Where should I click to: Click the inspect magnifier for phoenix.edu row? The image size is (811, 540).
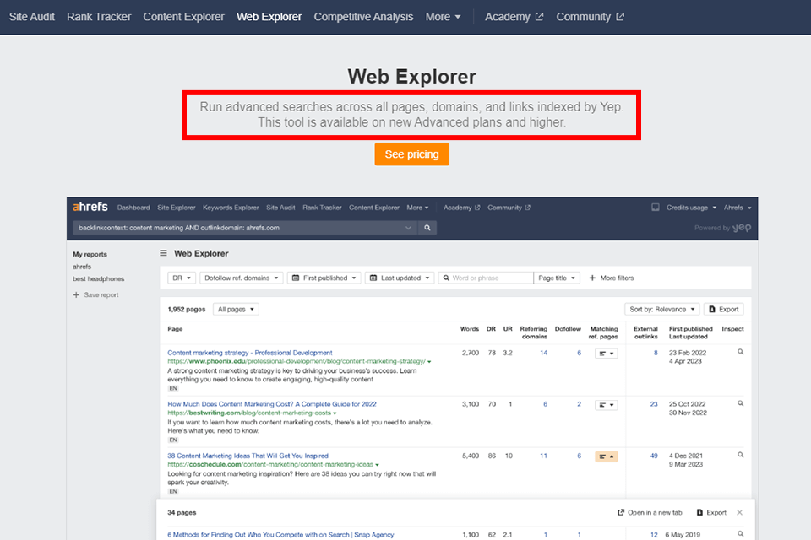coord(740,352)
